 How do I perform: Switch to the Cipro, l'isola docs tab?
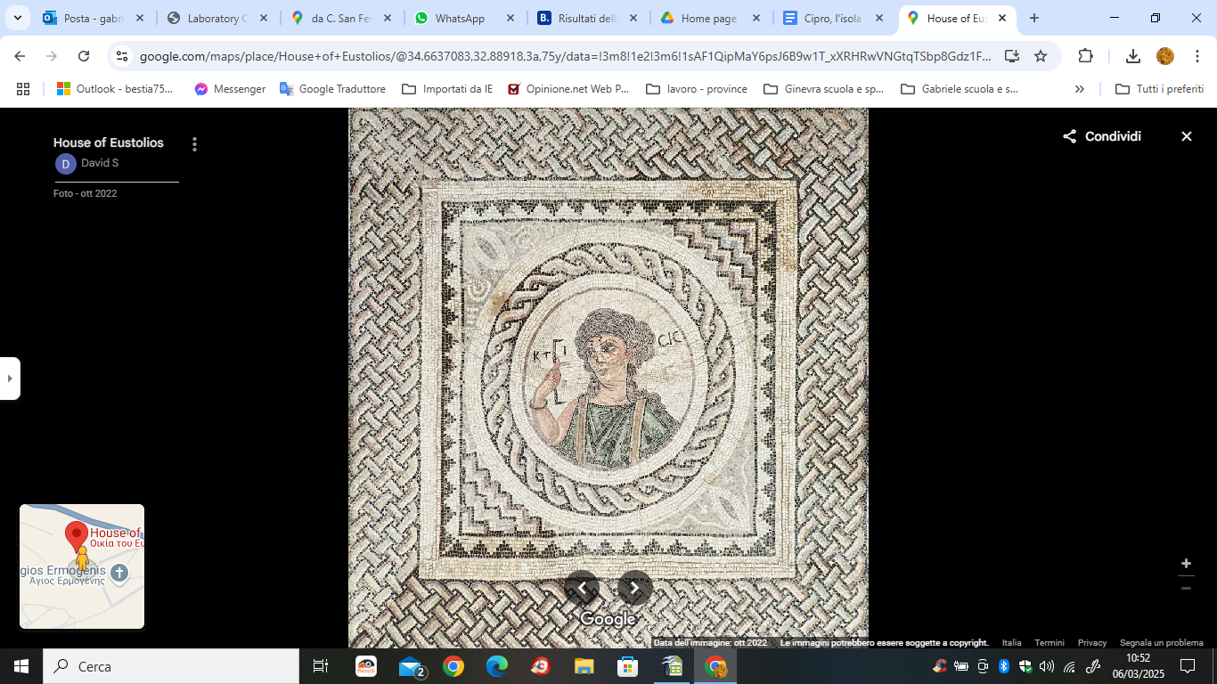pyautogui.click(x=835, y=18)
